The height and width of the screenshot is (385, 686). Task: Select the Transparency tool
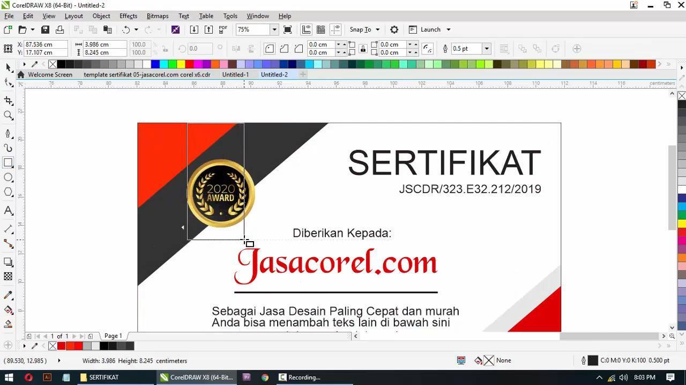(8, 276)
